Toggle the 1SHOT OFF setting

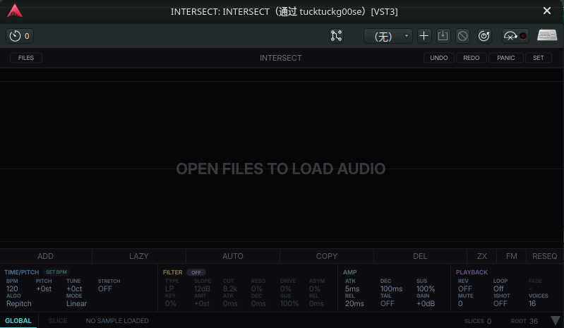pos(500,303)
